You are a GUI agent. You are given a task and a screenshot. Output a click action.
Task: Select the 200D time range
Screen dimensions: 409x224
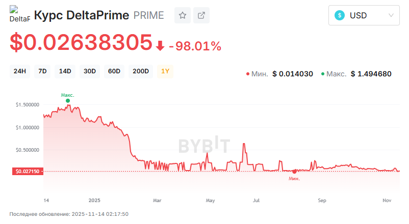pyautogui.click(x=140, y=71)
